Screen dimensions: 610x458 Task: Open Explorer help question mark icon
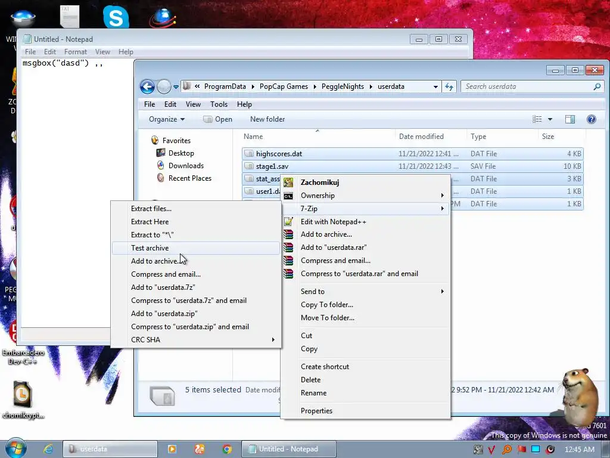(x=592, y=119)
